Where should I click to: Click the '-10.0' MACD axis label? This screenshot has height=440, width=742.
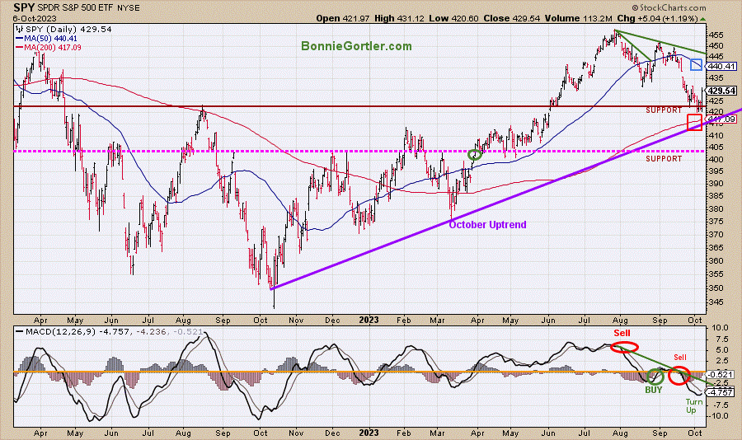tap(718, 416)
